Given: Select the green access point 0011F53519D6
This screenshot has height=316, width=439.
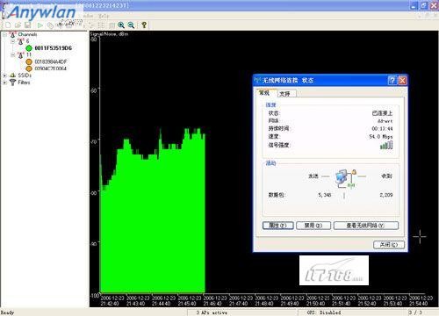Looking at the screenshot, I should pos(48,48).
